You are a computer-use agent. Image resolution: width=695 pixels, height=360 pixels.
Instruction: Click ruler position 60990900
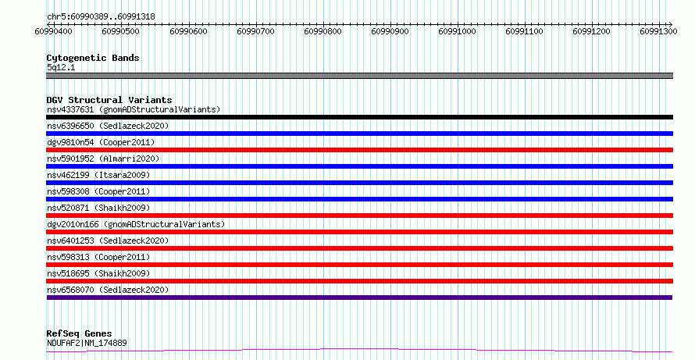click(x=390, y=31)
